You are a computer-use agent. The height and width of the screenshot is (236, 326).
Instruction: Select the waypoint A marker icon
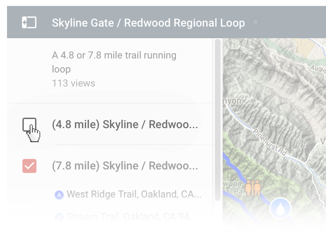[59, 195]
